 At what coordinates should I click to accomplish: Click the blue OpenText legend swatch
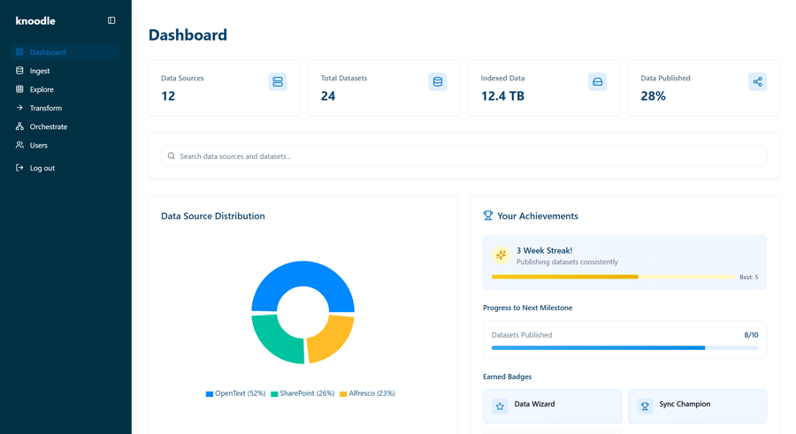(209, 394)
